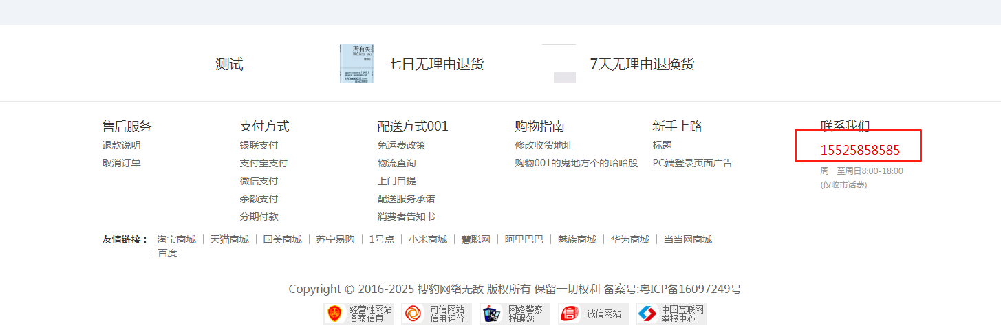The width and height of the screenshot is (1001, 328).
Task: Open the 购物001的鬼地方个的哈哈股 link
Action: click(x=577, y=163)
